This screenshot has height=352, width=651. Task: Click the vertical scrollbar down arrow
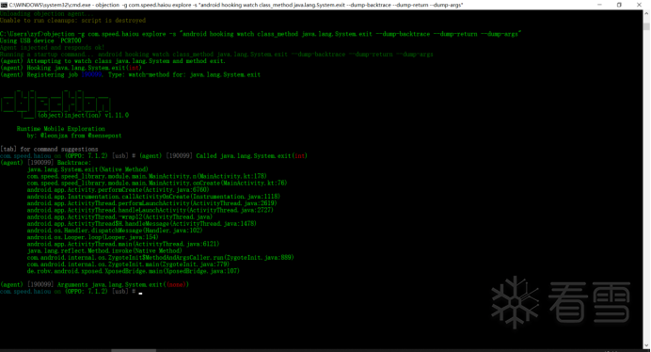(646, 345)
